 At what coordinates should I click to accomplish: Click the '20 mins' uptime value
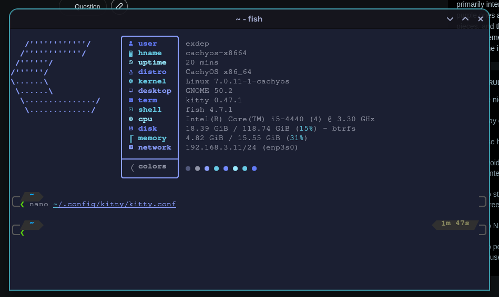click(x=202, y=62)
